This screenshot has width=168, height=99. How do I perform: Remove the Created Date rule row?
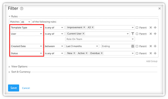click(151, 46)
